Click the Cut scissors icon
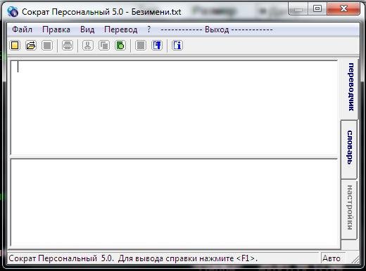Screen dimensions: 366x271 (x=88, y=46)
